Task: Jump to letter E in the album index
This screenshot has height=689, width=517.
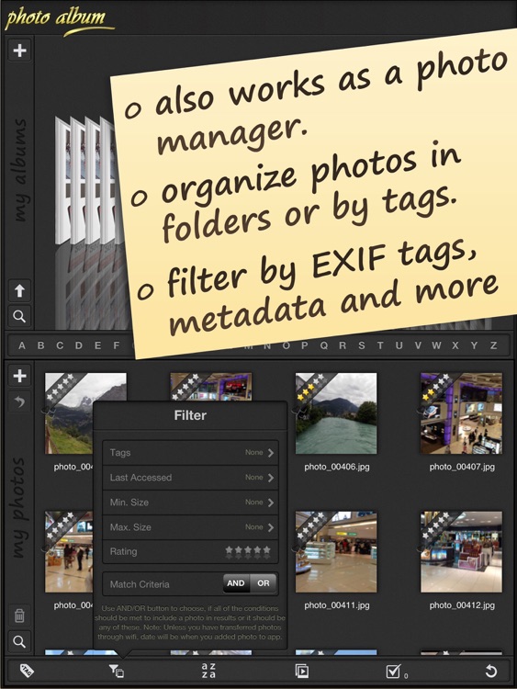Action: click(x=97, y=345)
